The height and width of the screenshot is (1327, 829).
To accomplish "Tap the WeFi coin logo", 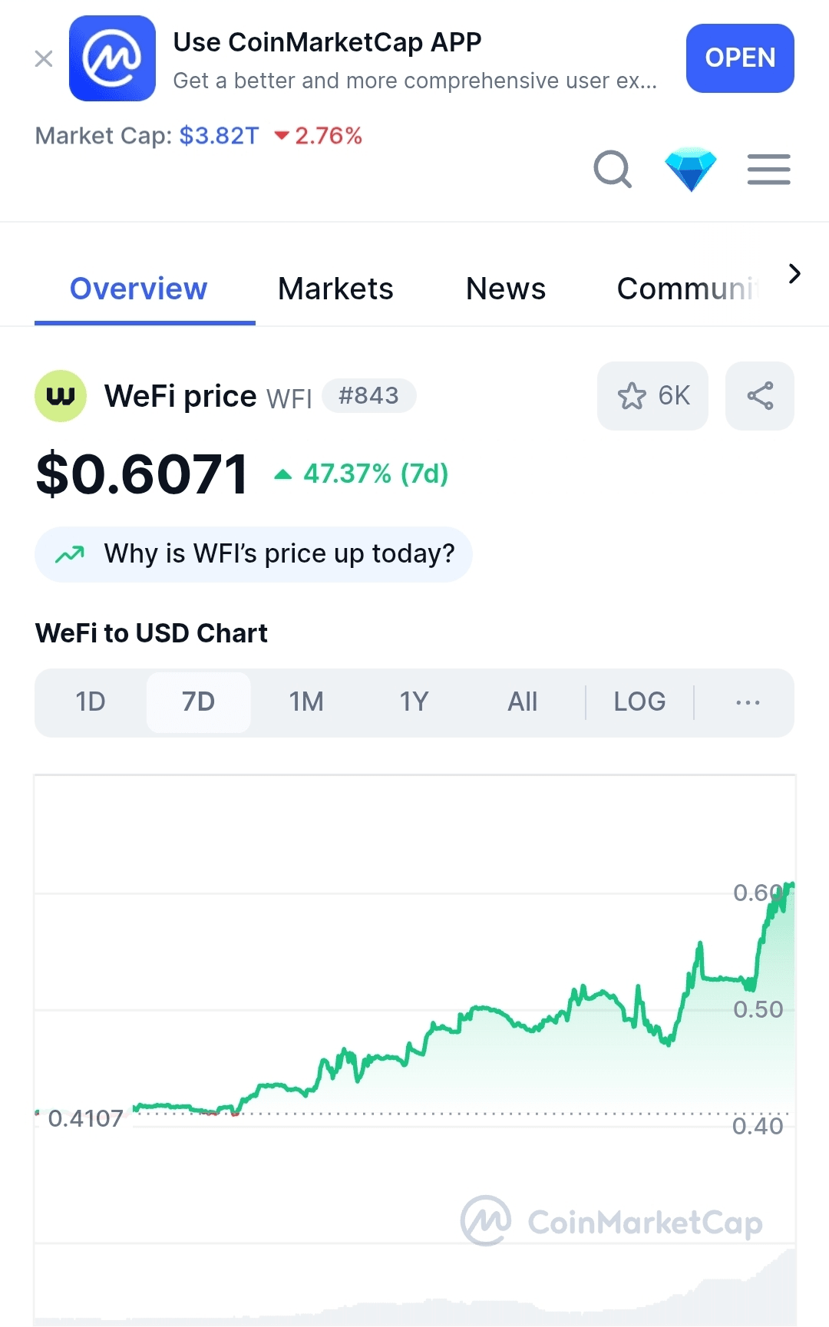I will (x=61, y=396).
